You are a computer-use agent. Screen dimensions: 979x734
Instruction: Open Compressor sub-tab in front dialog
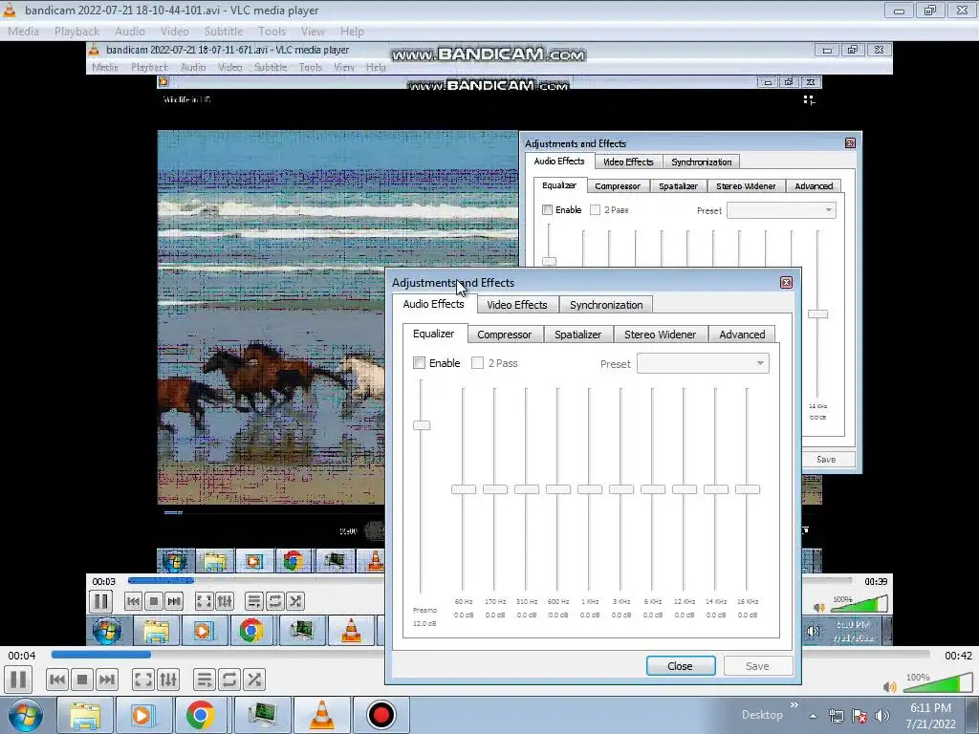(x=505, y=335)
